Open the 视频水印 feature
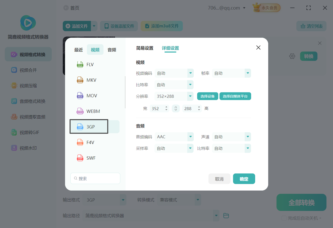The height and width of the screenshot is (228, 333). tap(28, 148)
